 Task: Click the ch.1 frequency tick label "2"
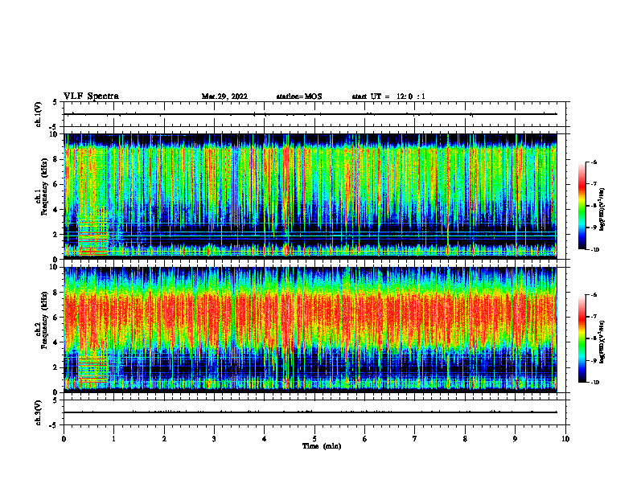tap(55, 235)
